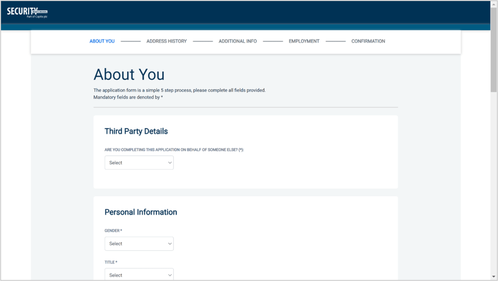Open the Title select dropdown
498x281 pixels.
click(x=139, y=275)
